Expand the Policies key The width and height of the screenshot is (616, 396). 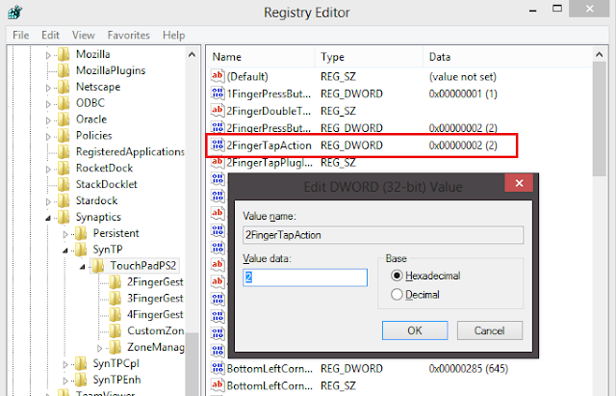(x=48, y=137)
